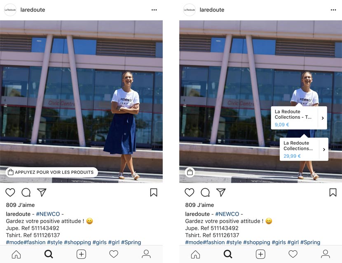Create new post with plus icon on left

81,254
